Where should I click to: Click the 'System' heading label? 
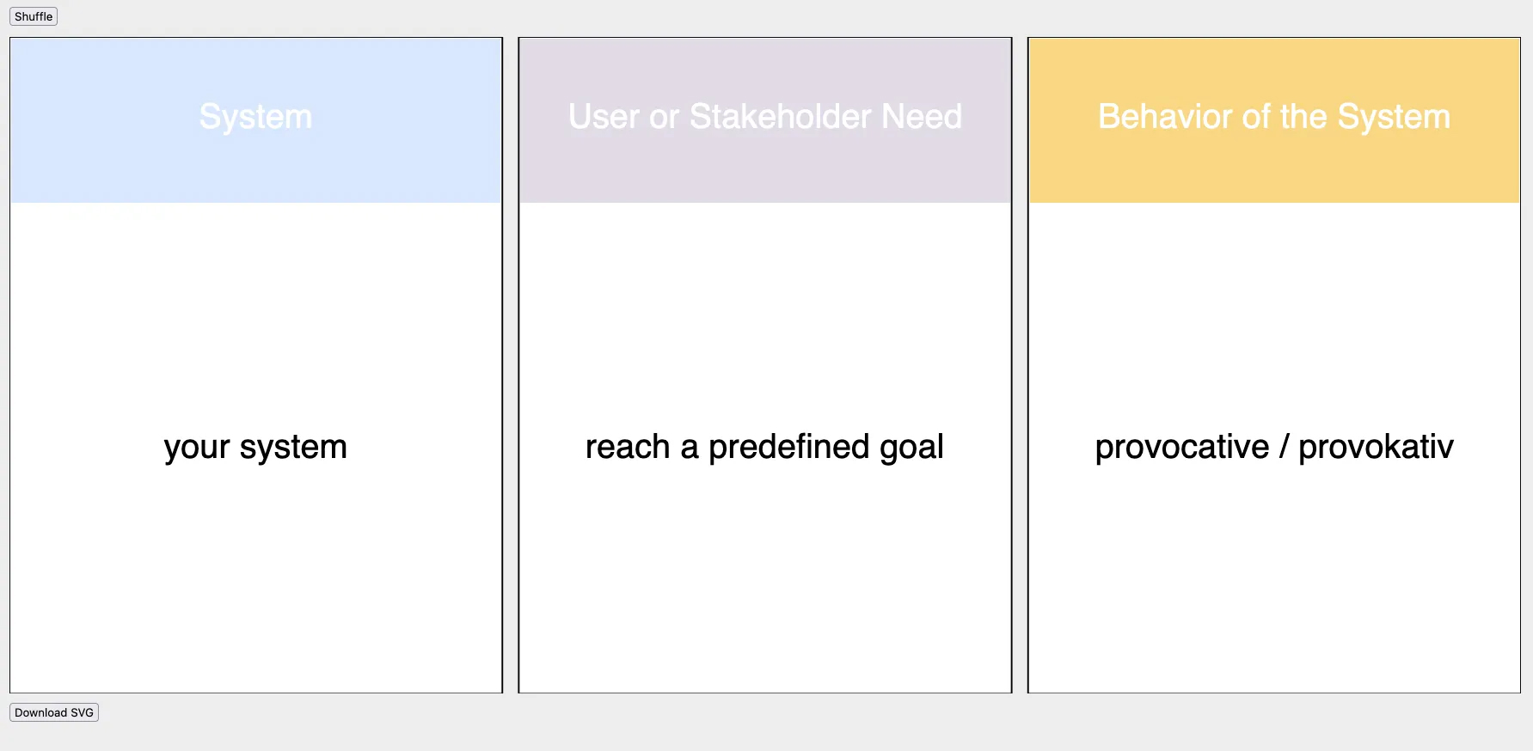(x=255, y=117)
